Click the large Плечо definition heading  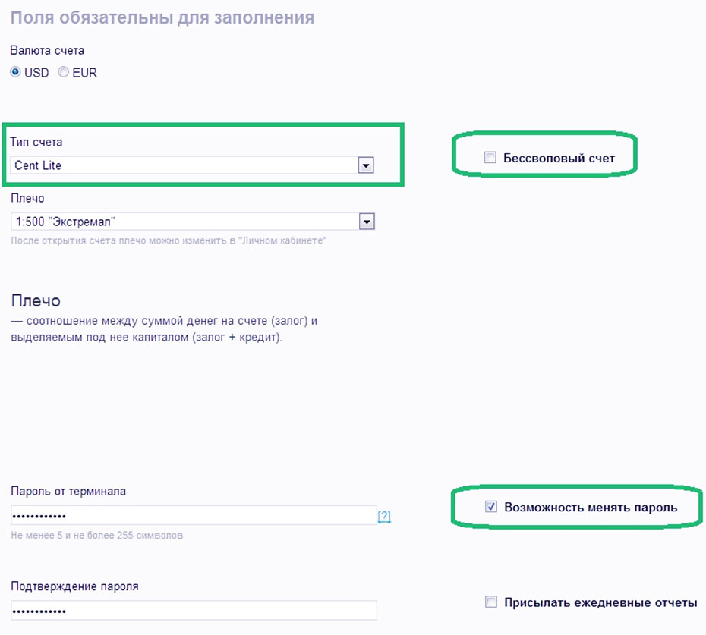coord(36,300)
